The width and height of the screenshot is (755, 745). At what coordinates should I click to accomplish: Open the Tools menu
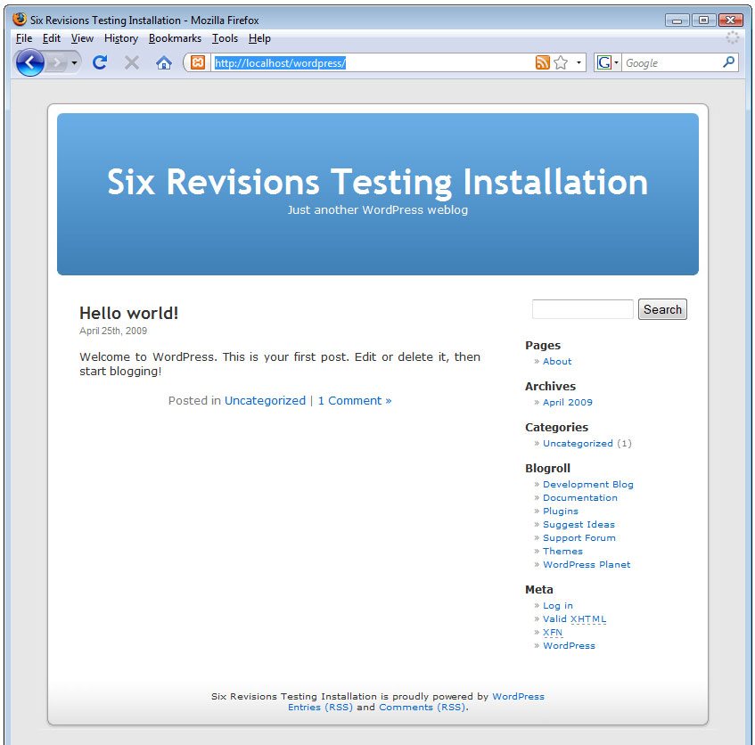pos(225,38)
